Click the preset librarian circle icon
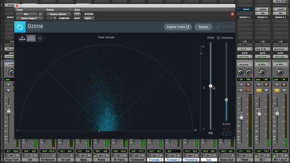 click(x=70, y=10)
